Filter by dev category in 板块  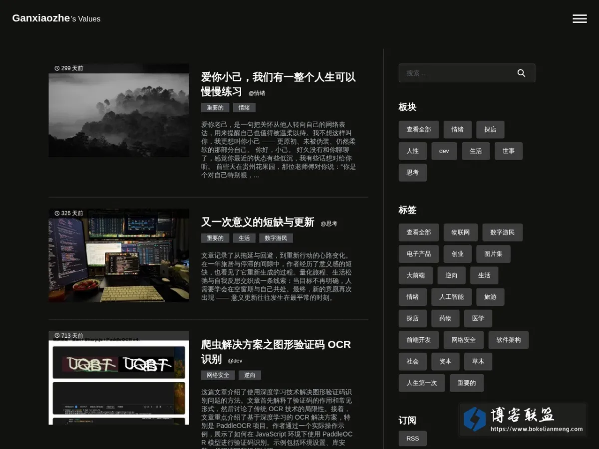[x=444, y=151]
